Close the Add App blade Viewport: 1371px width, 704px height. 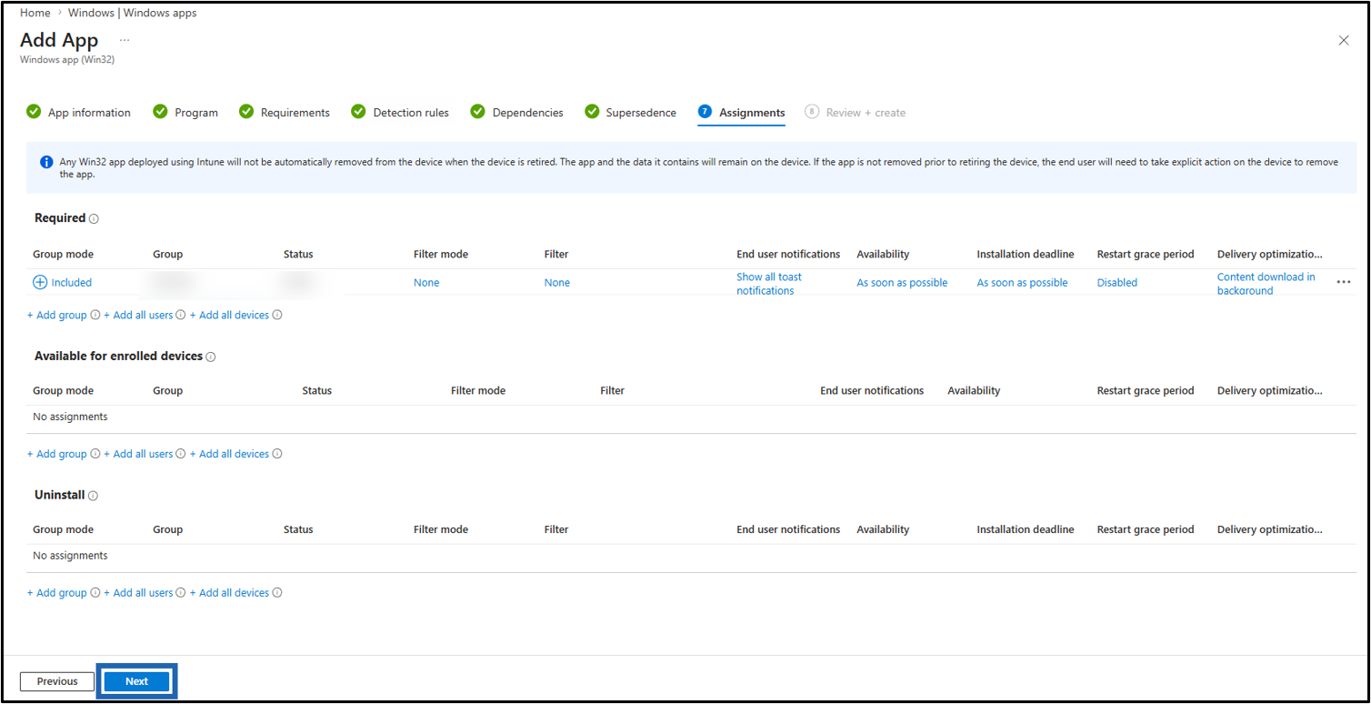click(x=1343, y=41)
